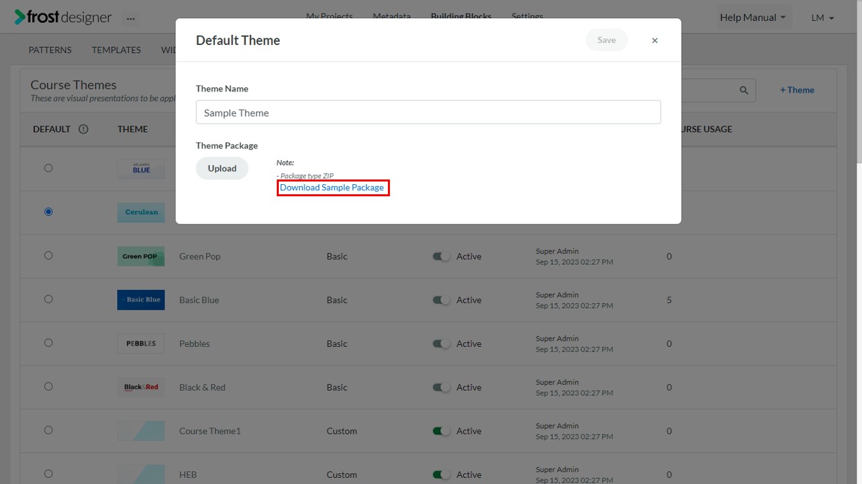Toggle Basic Blue Active switch

(x=441, y=300)
